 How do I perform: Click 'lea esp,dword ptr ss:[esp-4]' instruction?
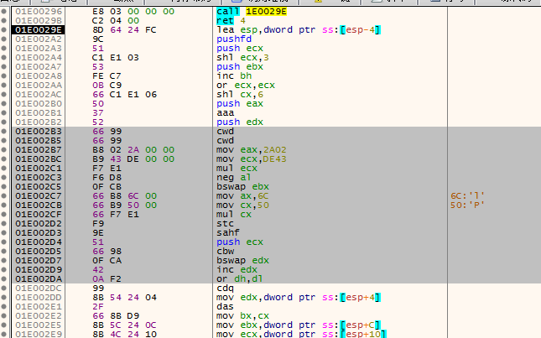[x=299, y=30]
